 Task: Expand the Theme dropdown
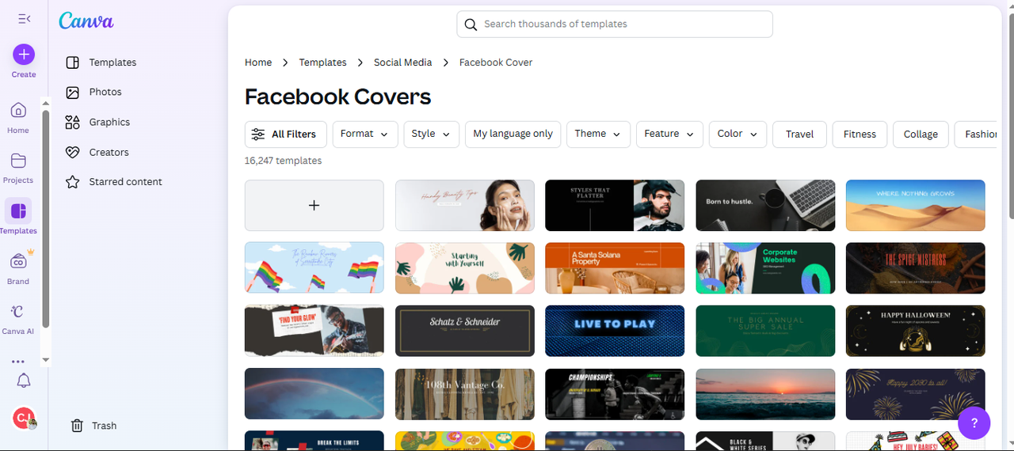click(x=599, y=135)
